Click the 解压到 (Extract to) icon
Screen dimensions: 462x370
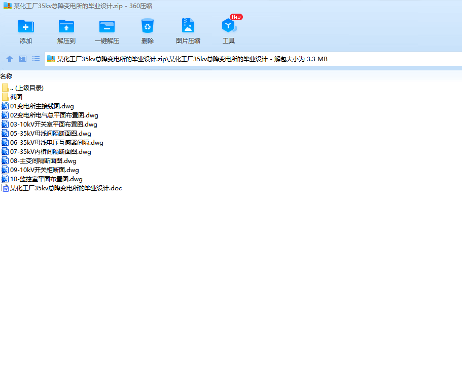pyautogui.click(x=66, y=26)
